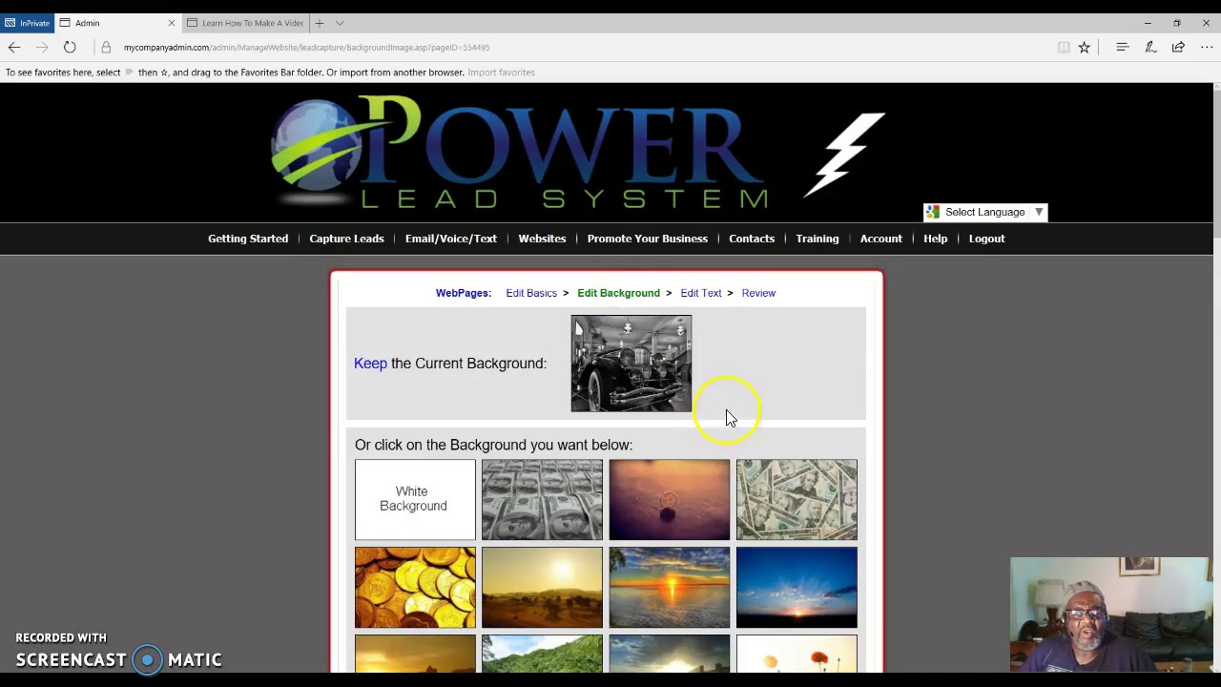Open Promote Your Business menu
Viewport: 1221px width, 687px height.
click(x=647, y=239)
